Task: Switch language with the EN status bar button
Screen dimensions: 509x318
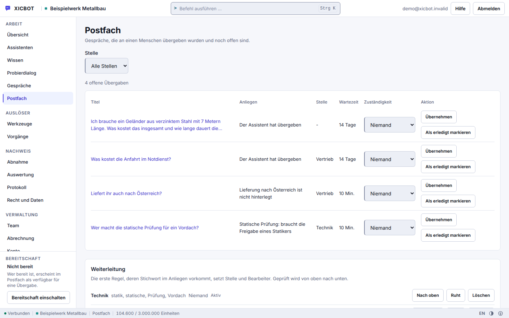Action: [x=482, y=313]
